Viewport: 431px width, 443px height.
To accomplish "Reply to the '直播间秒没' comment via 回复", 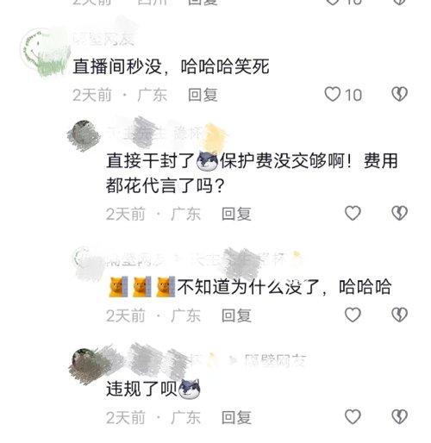I will pos(203,95).
